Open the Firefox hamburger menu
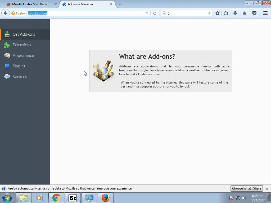 coord(265,13)
